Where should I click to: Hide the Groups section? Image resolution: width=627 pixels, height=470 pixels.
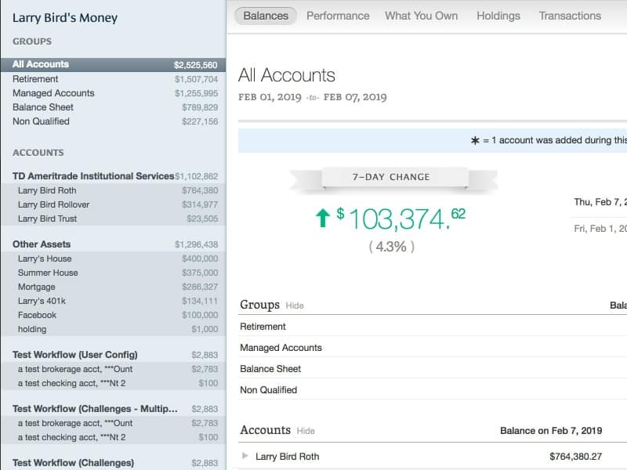(x=294, y=305)
